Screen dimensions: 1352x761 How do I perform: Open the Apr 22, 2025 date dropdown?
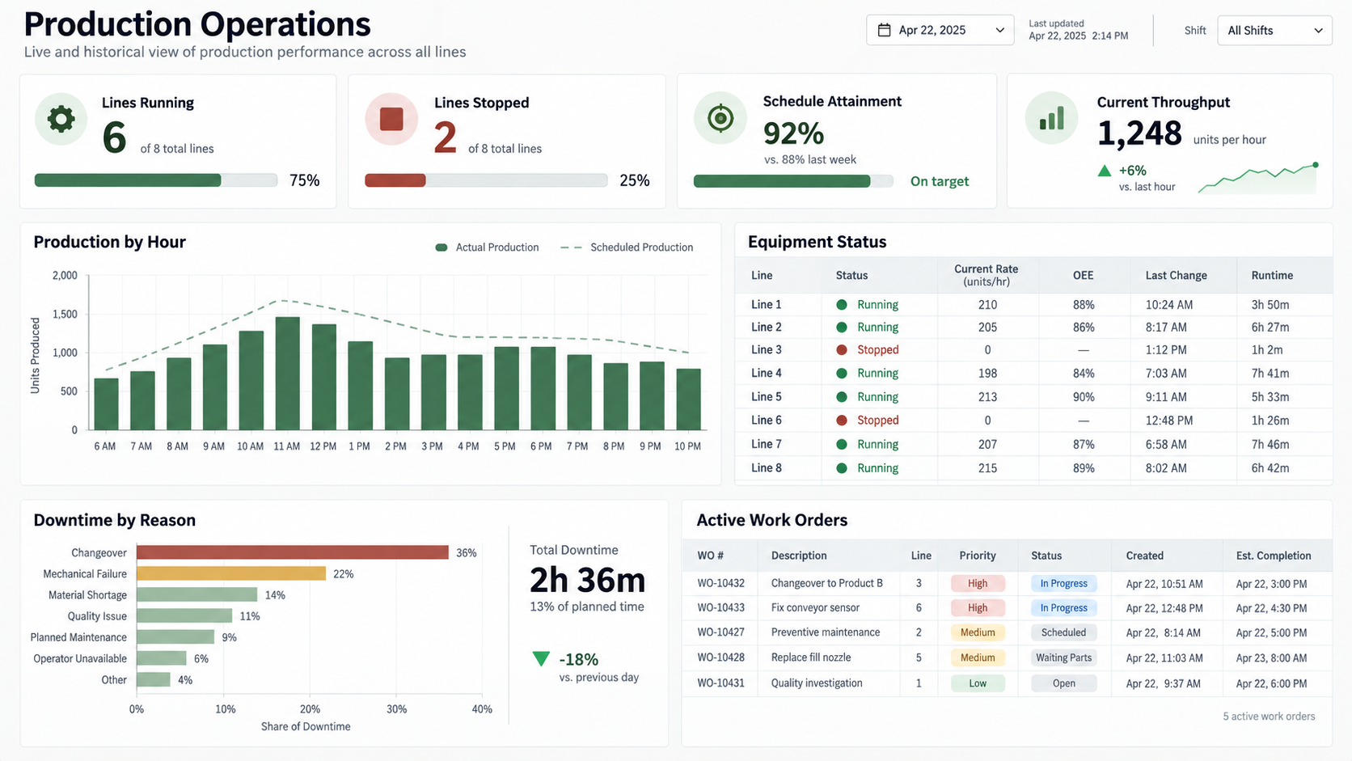click(x=940, y=30)
